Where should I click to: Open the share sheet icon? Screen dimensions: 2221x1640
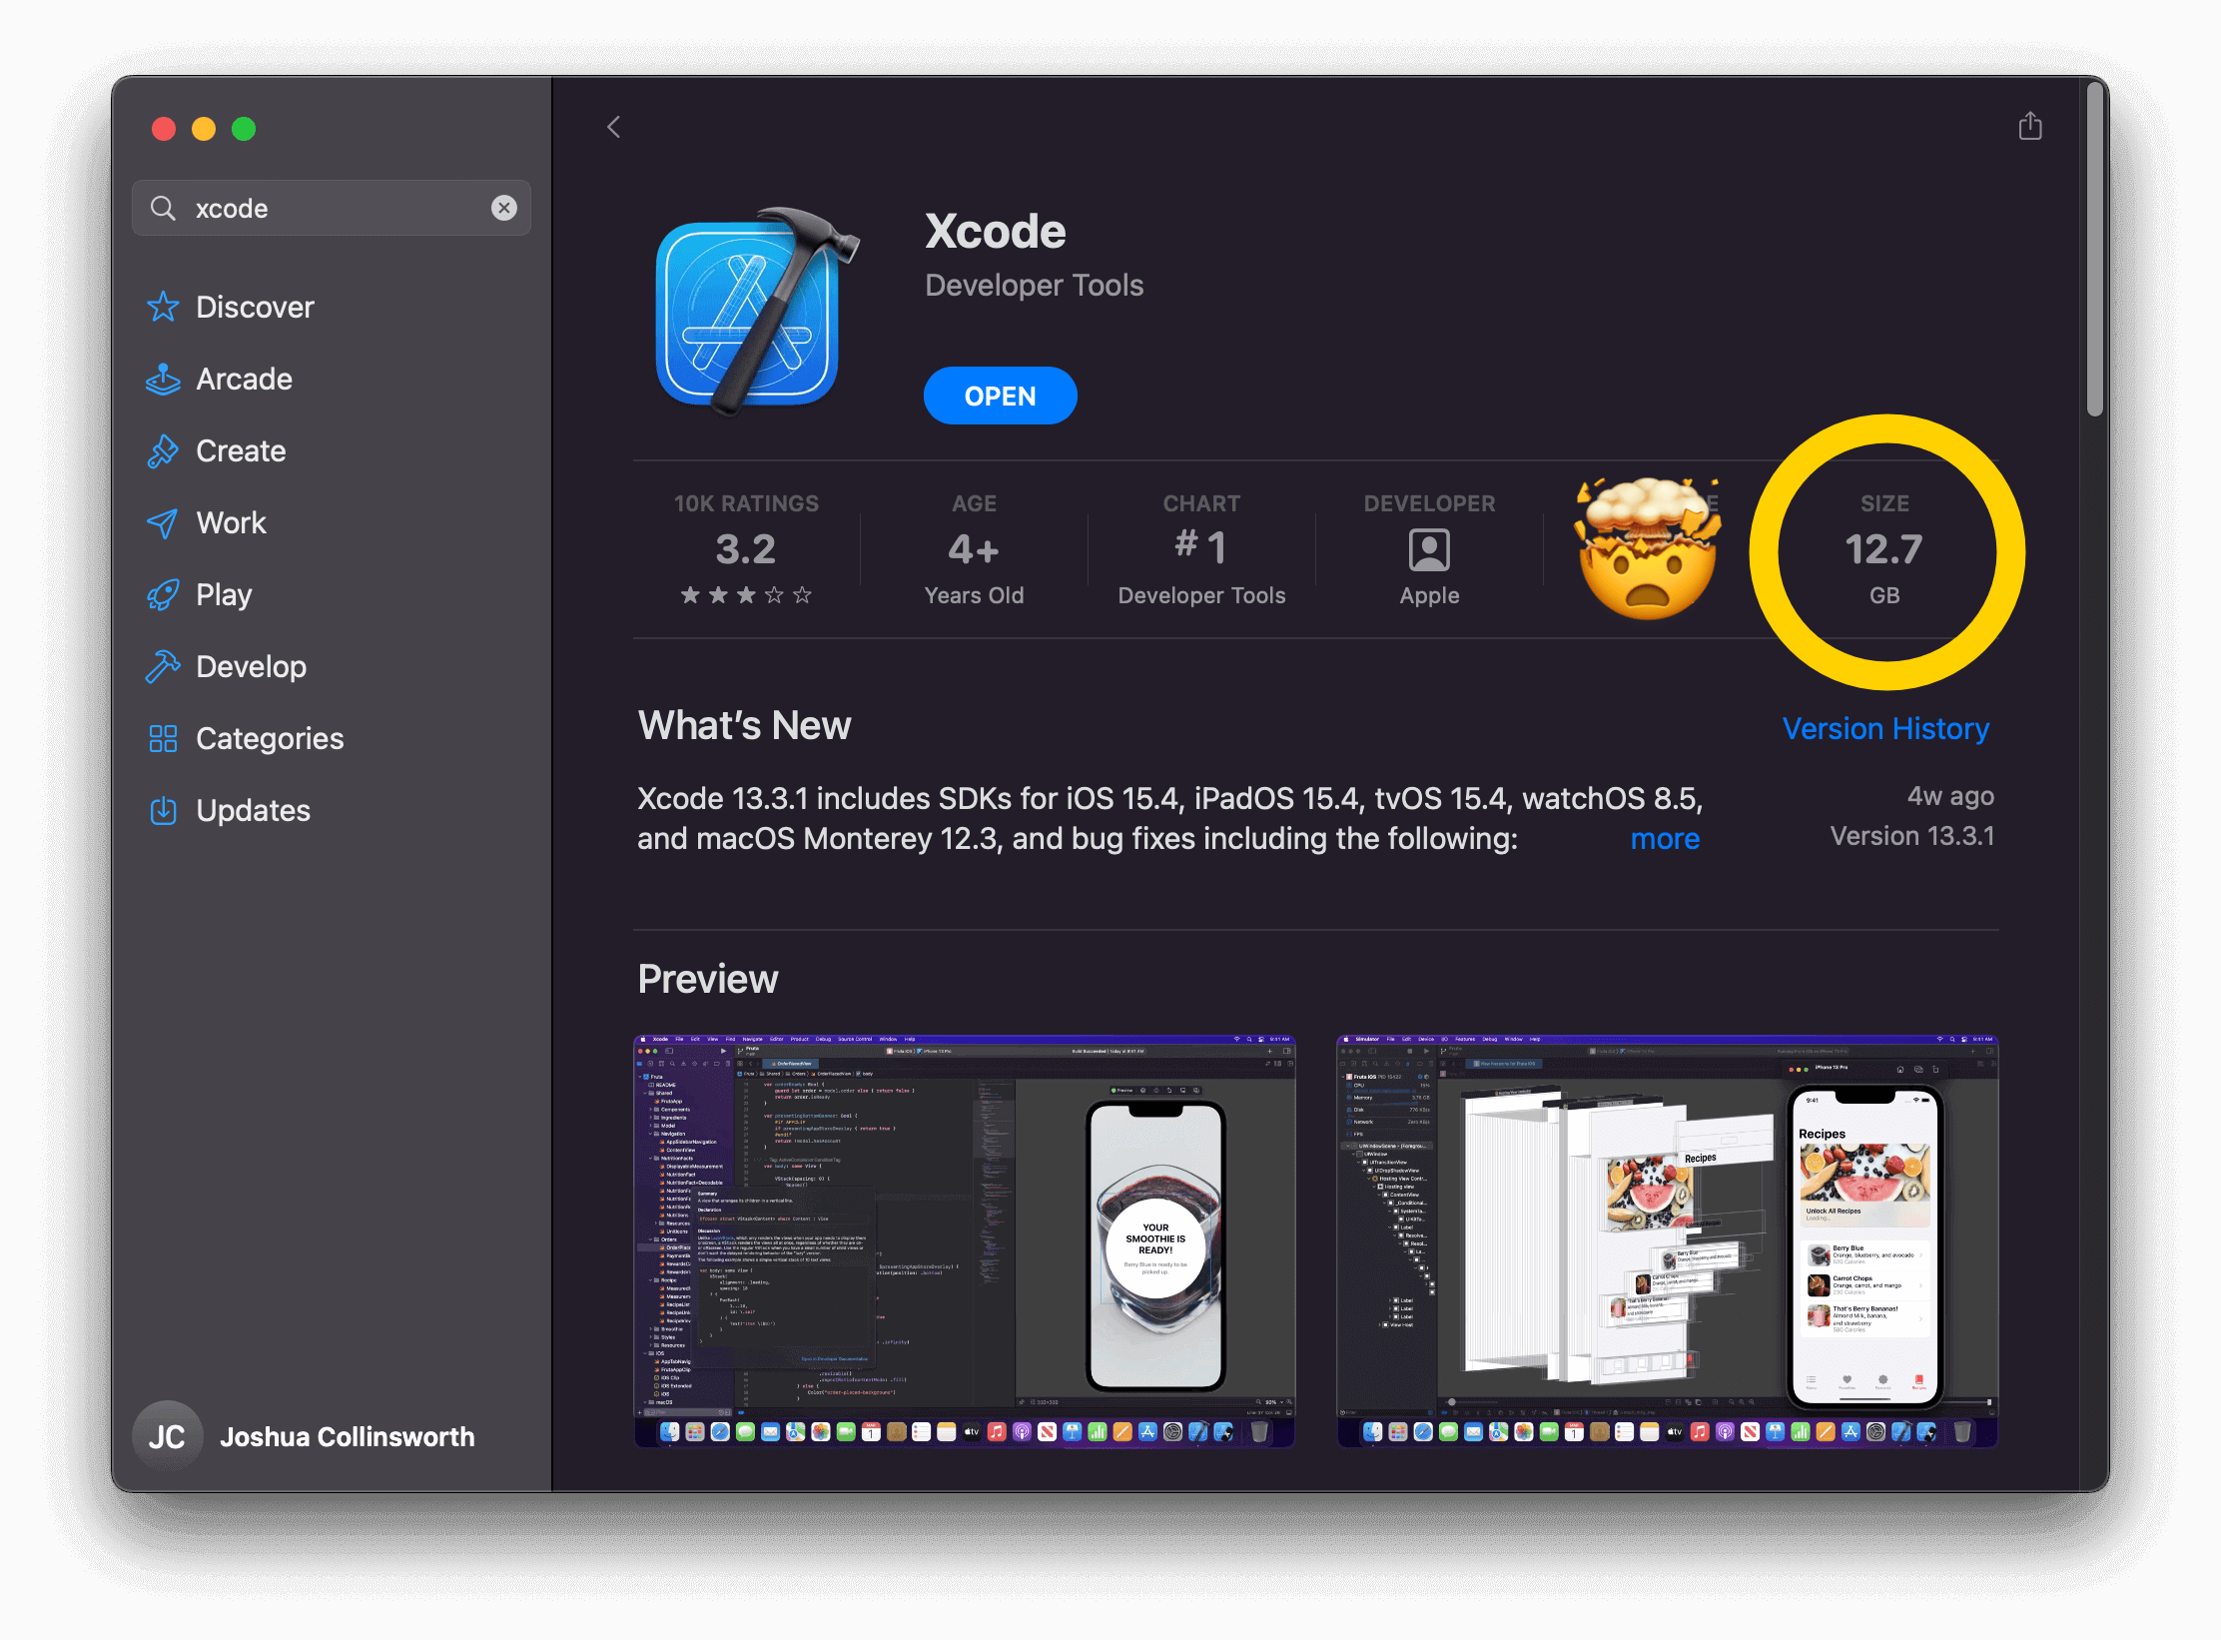tap(2030, 126)
